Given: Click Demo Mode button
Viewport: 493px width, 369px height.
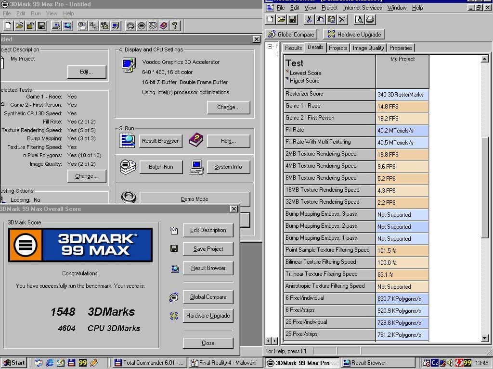Looking at the screenshot, I should [x=195, y=199].
